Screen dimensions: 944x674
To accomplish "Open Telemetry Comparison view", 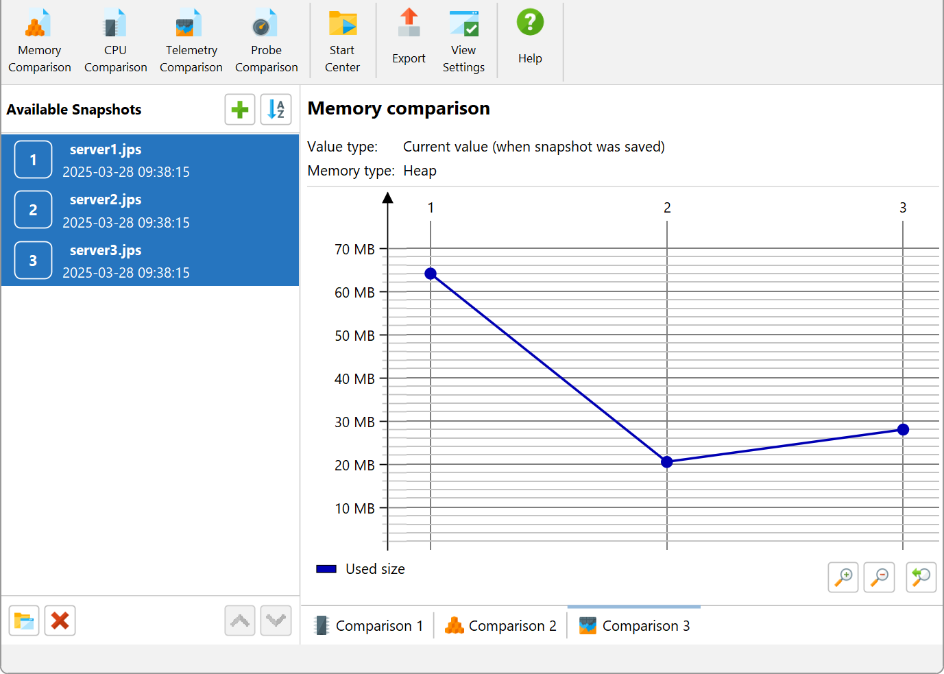I will click(x=191, y=41).
